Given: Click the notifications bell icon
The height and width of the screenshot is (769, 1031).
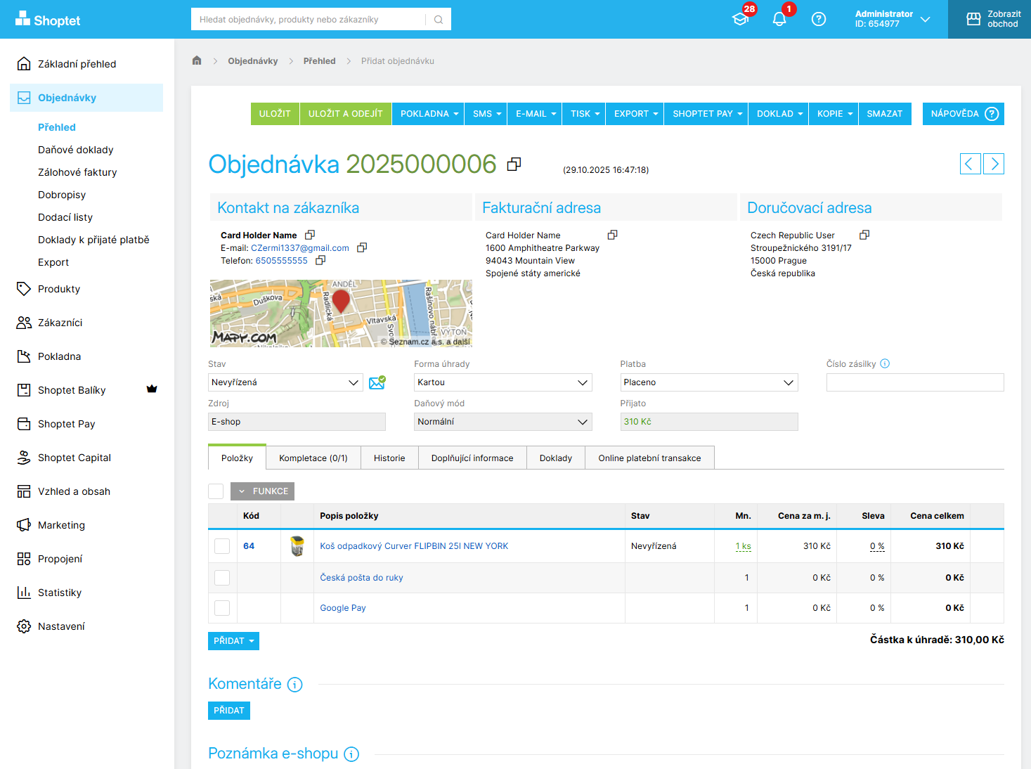Looking at the screenshot, I should tap(779, 19).
